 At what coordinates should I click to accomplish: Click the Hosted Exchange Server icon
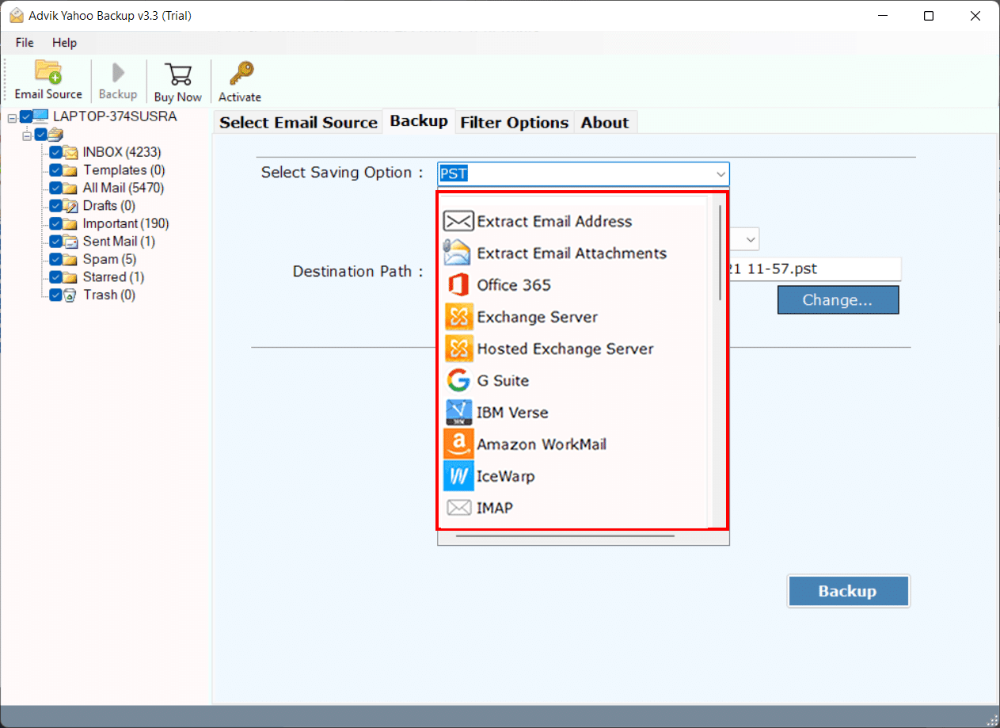pyautogui.click(x=458, y=349)
